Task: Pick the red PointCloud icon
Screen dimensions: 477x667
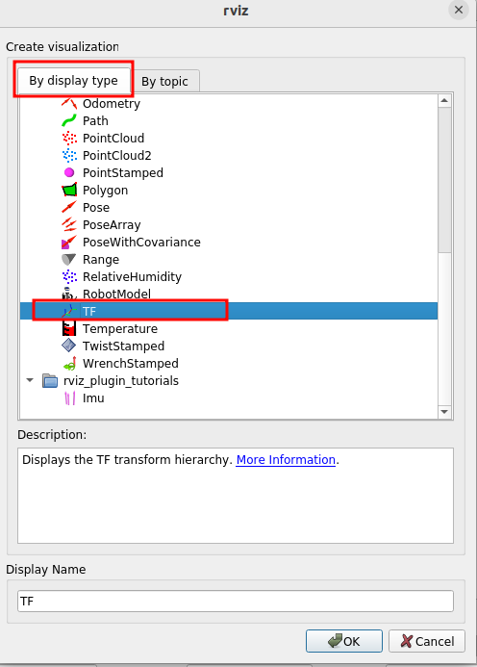Action: coord(69,139)
